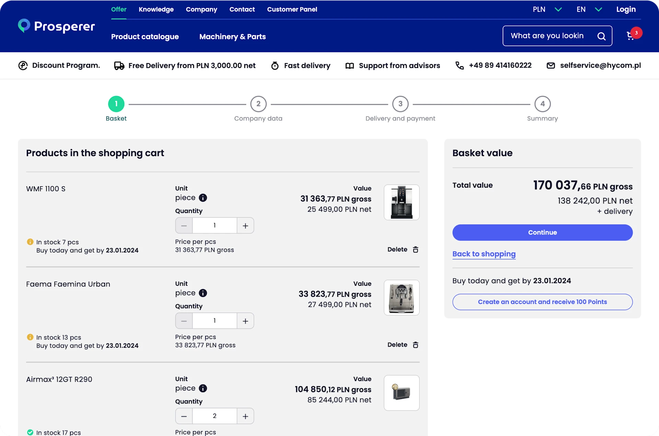
Task: Open the Customer Panel menu
Action: (292, 9)
